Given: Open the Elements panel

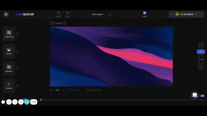Looking at the screenshot, I should [x=9, y=69].
